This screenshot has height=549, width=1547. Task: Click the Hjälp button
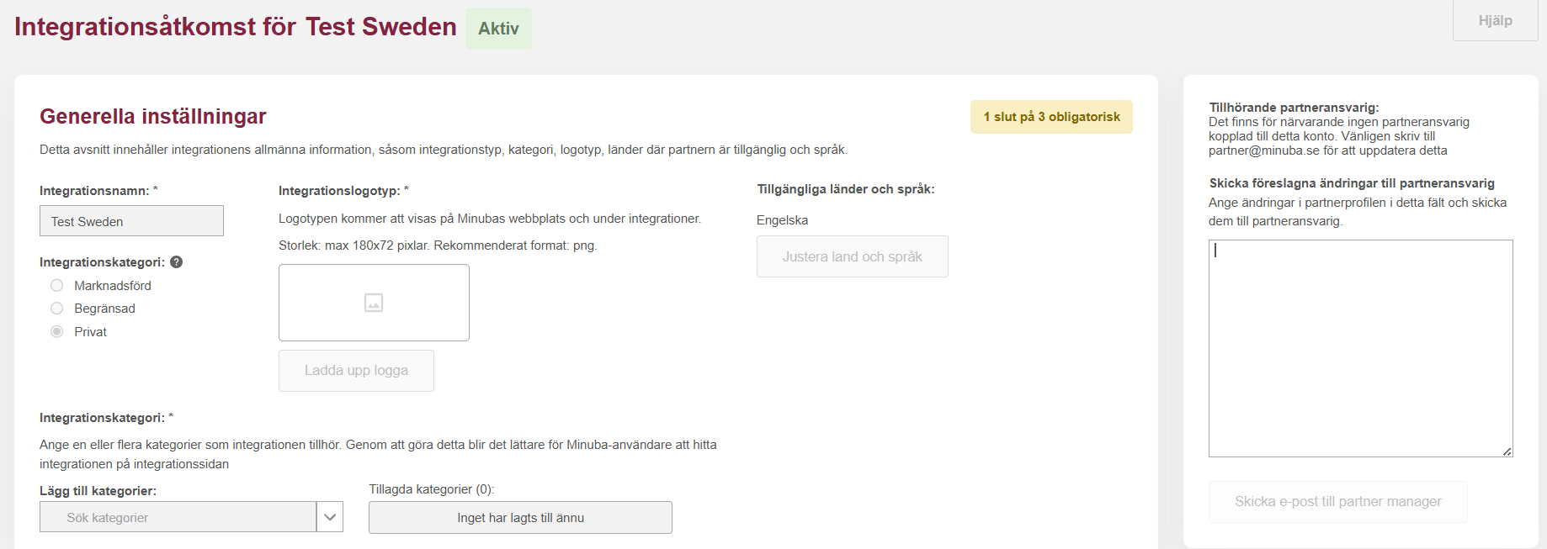tap(1495, 21)
